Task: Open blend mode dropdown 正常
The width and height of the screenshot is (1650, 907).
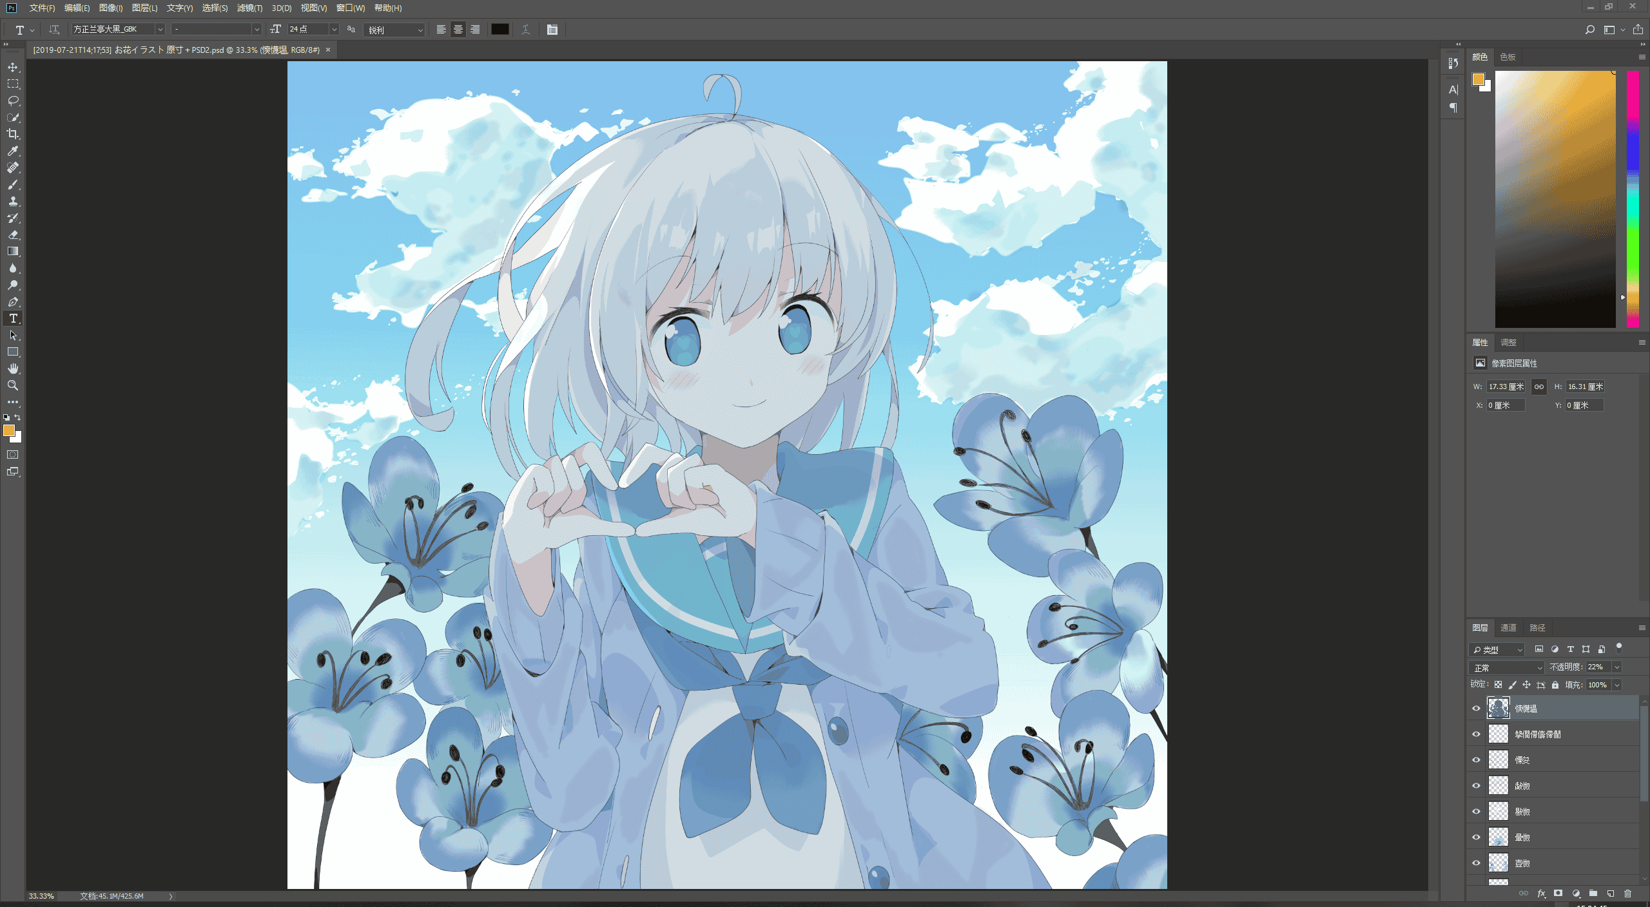Action: (x=1506, y=667)
